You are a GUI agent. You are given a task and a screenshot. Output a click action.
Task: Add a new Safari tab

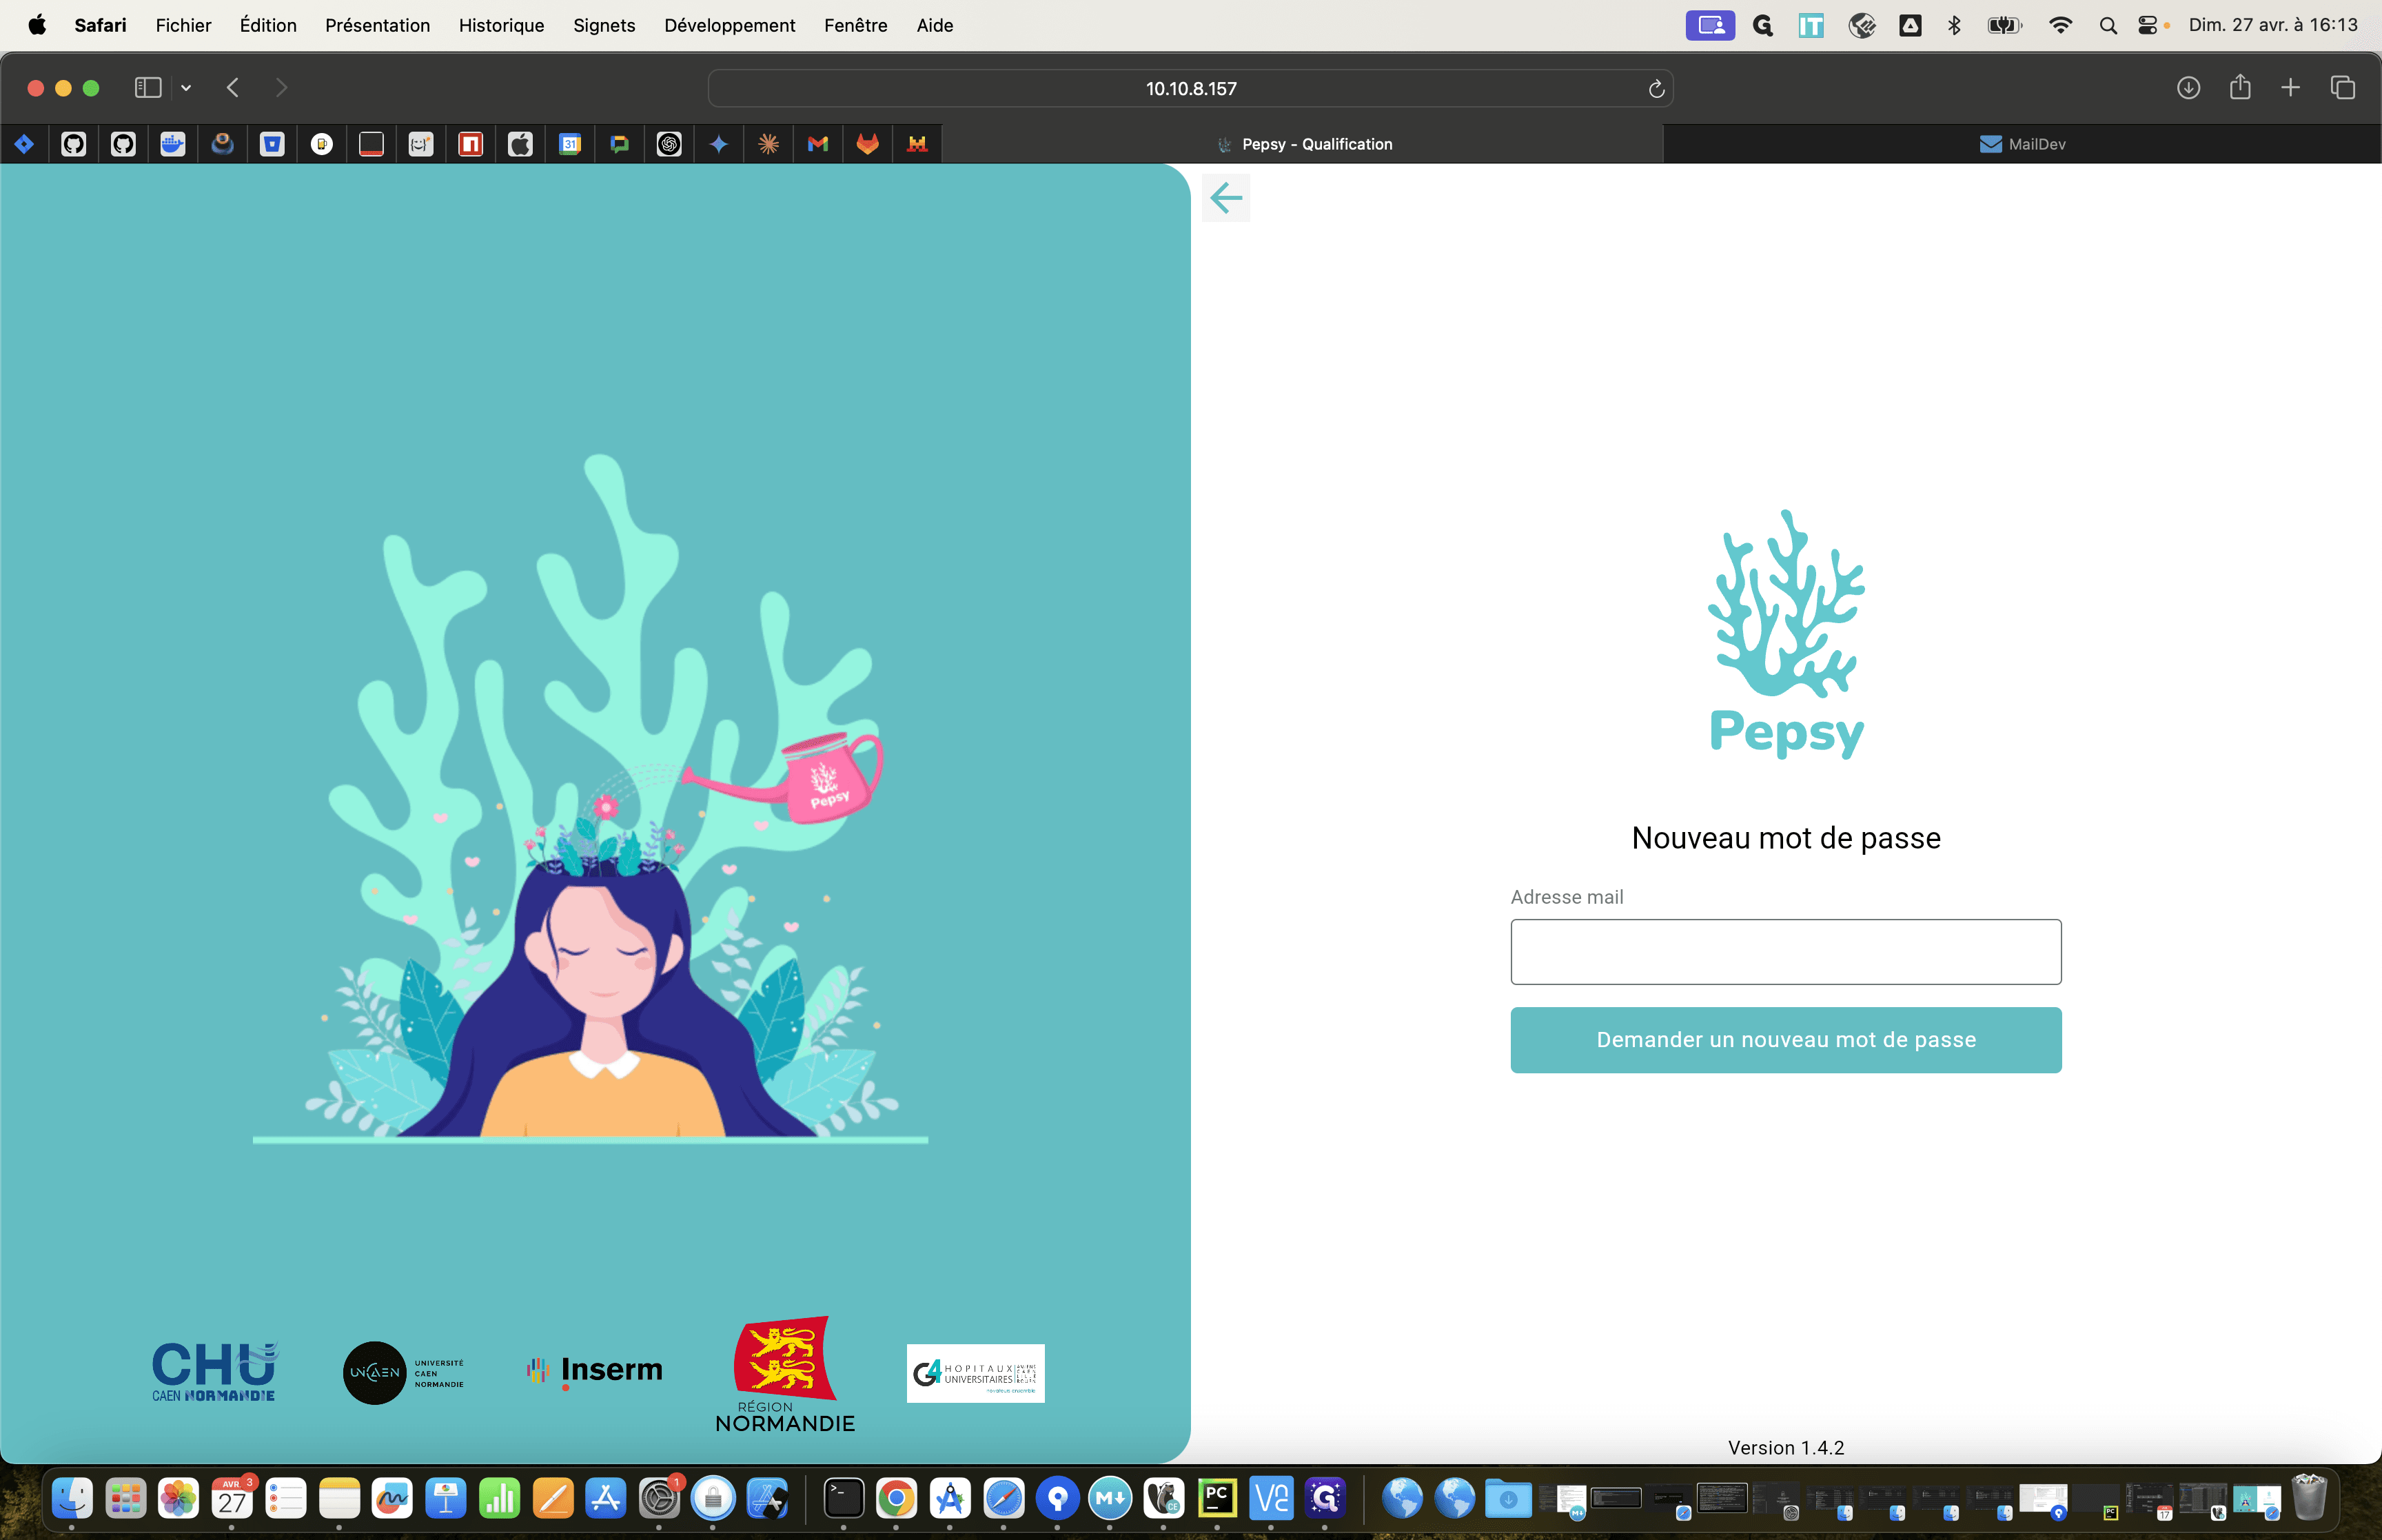coord(2290,88)
